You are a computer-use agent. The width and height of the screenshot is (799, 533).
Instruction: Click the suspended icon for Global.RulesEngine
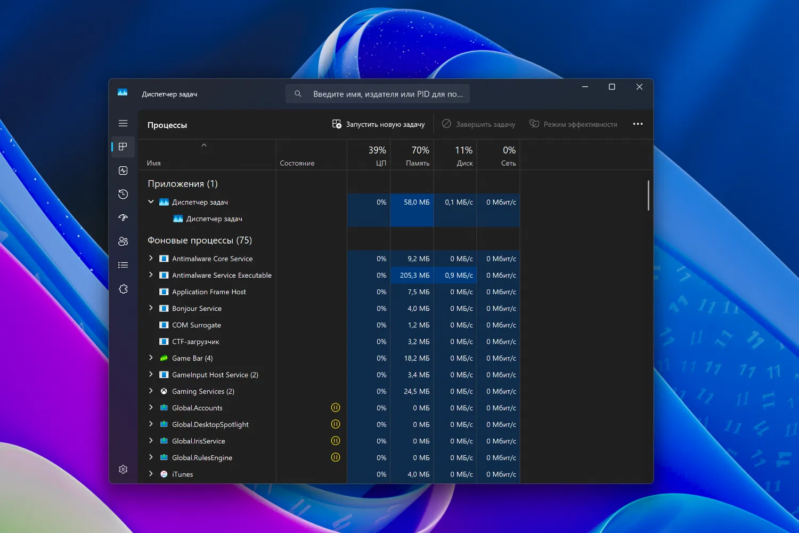click(336, 457)
